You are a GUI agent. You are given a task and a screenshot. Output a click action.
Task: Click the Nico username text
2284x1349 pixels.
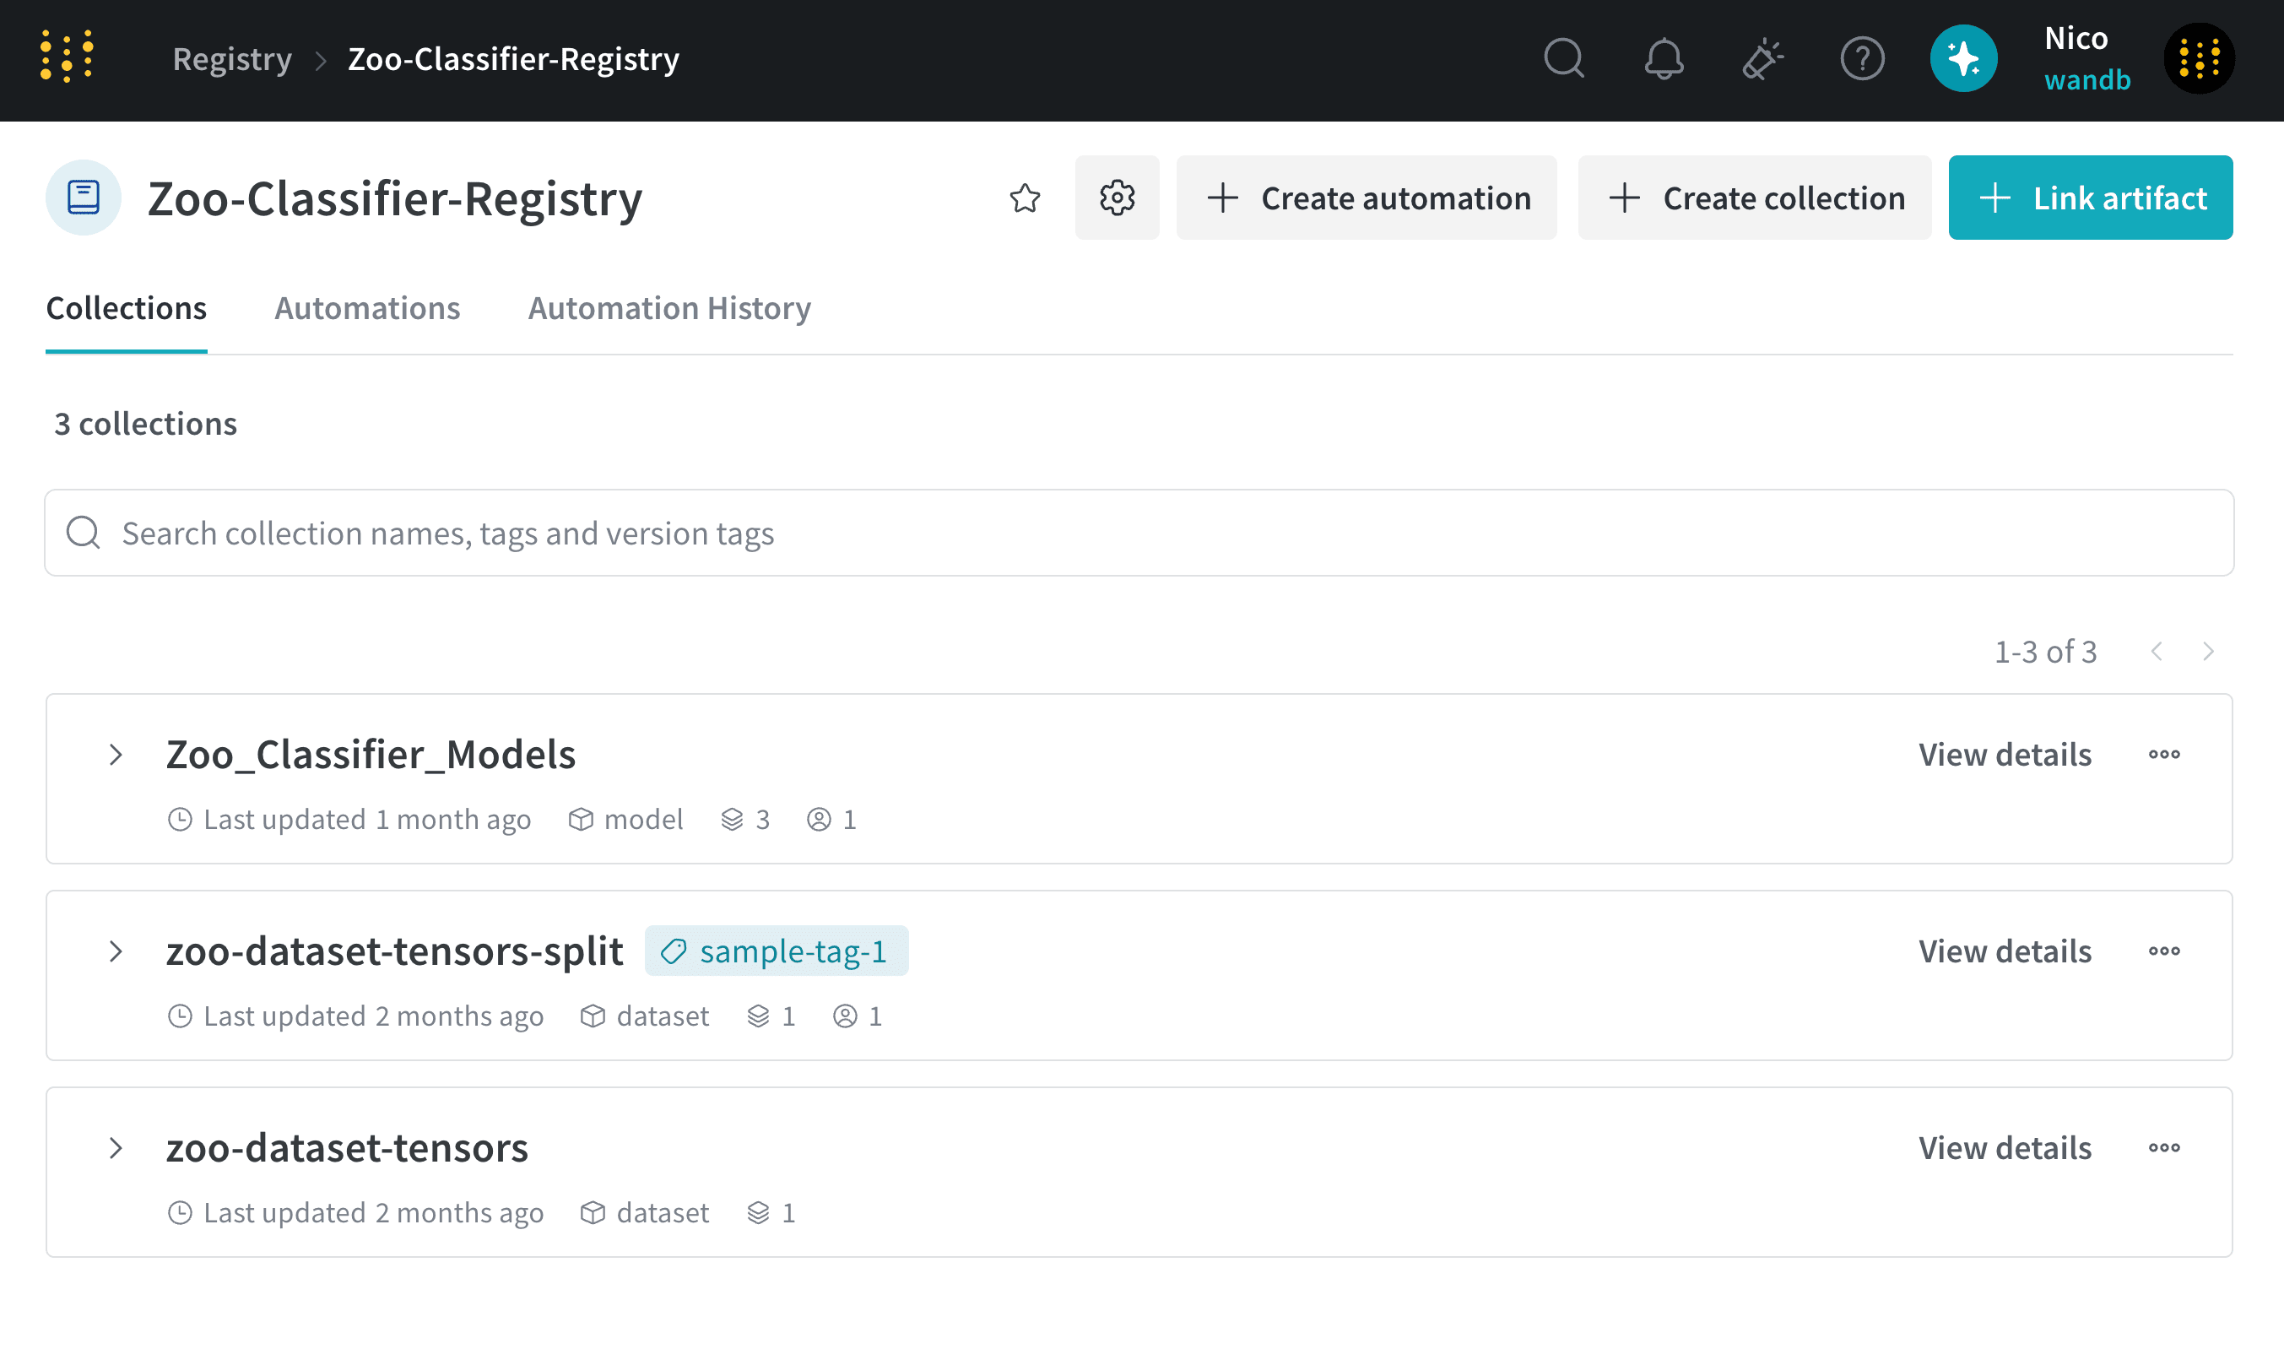pos(2076,38)
